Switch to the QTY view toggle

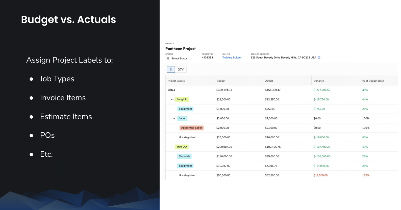pos(181,70)
